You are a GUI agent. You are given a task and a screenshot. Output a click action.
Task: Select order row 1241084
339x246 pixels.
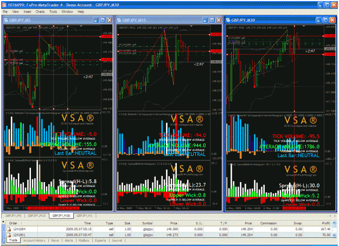(x=169, y=229)
